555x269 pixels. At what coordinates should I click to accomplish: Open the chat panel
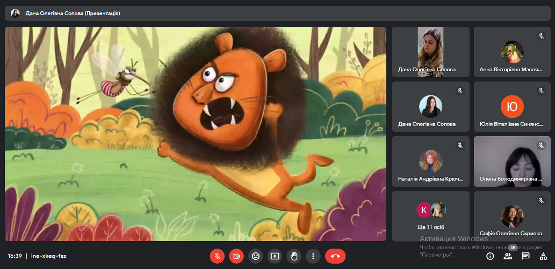(x=525, y=256)
